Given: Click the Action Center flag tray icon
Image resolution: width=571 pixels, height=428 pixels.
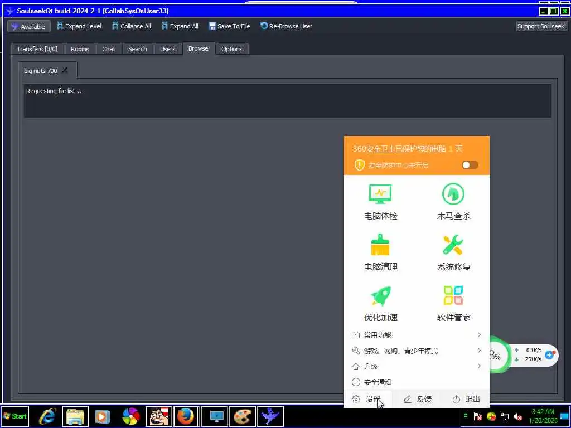Looking at the screenshot, I should (x=478, y=416).
